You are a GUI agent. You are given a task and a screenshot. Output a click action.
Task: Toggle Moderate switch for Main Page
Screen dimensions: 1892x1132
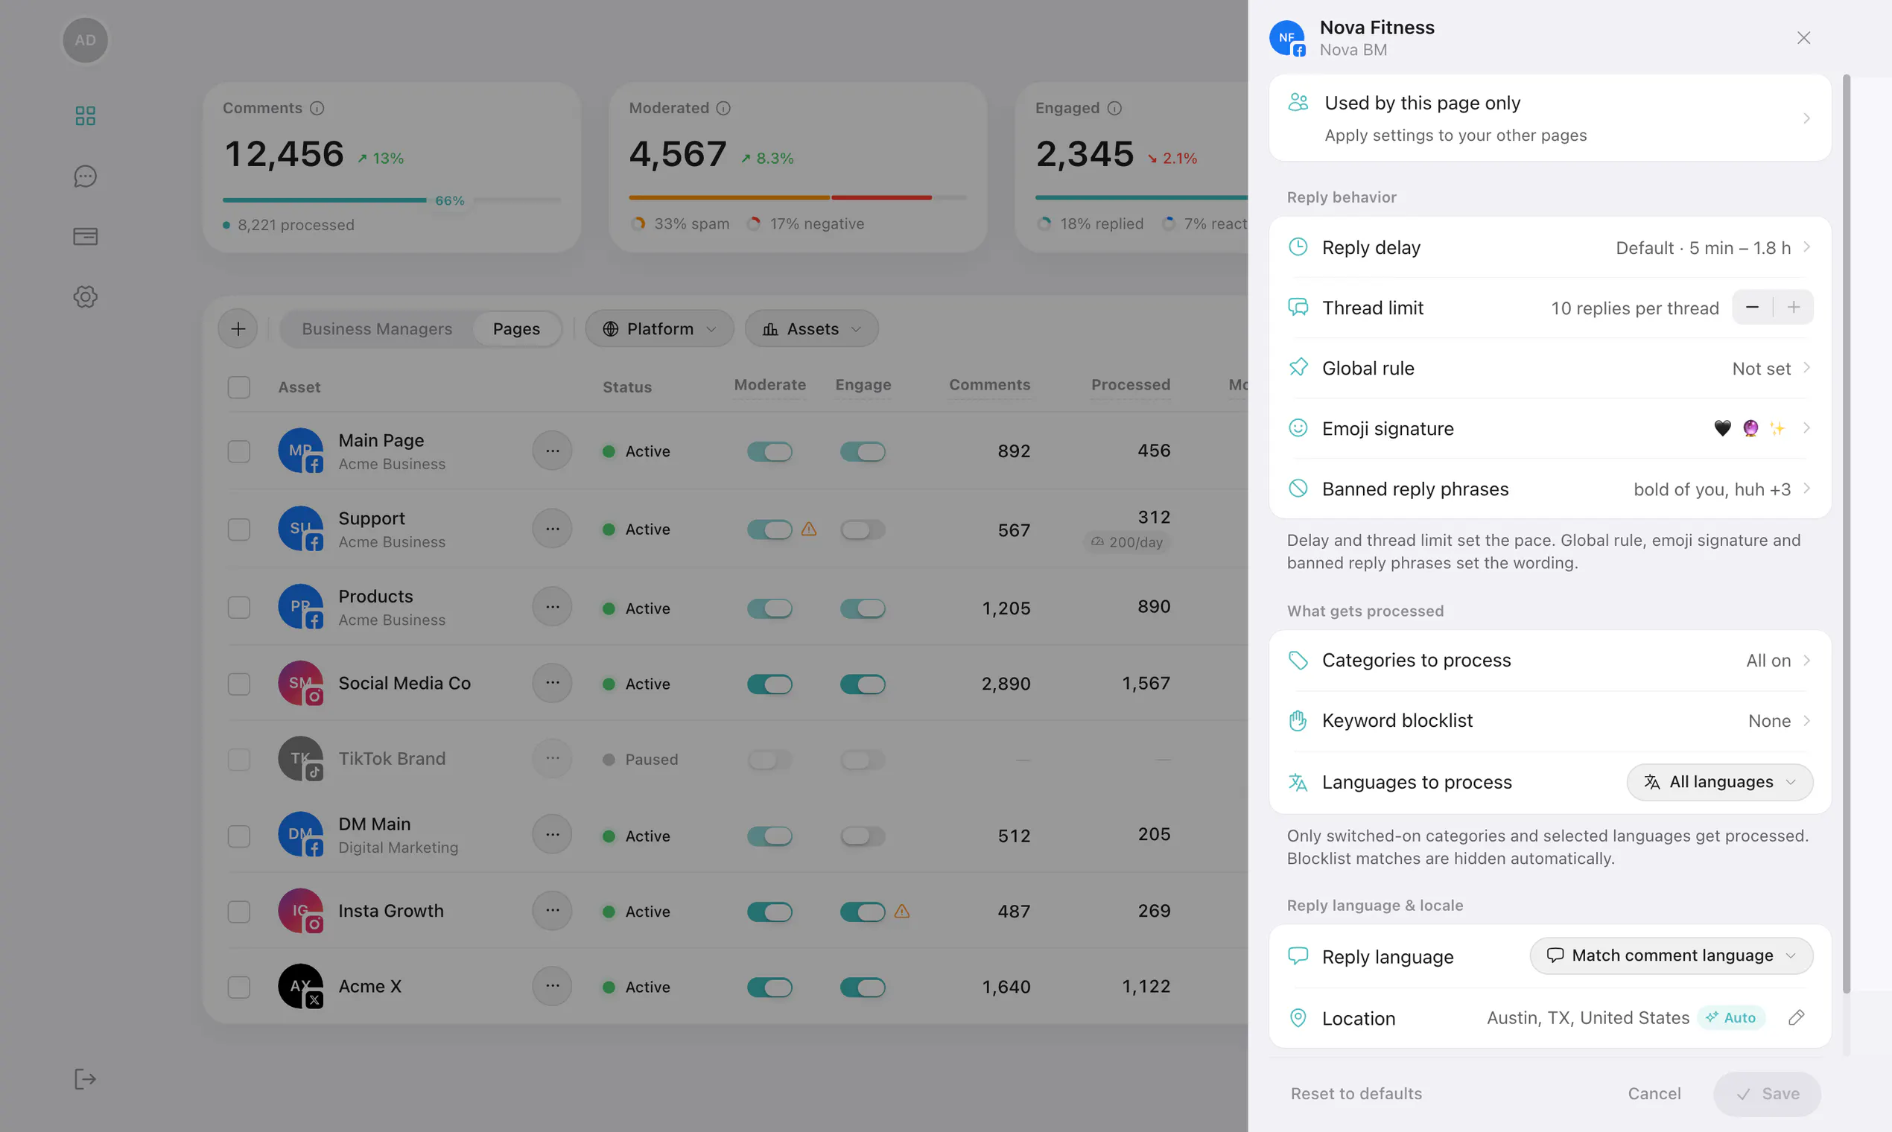[x=769, y=451]
